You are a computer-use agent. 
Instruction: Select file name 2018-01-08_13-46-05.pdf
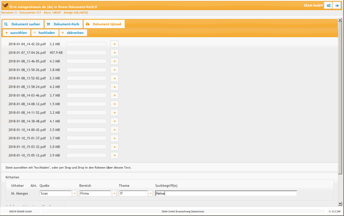pos(27,61)
